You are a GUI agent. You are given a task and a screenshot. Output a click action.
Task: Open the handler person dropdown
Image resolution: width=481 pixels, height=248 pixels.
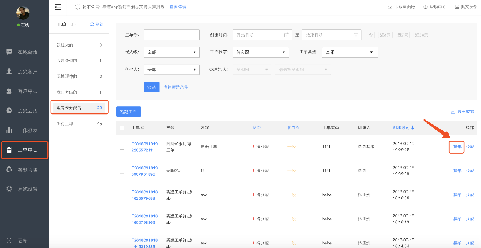303,70
